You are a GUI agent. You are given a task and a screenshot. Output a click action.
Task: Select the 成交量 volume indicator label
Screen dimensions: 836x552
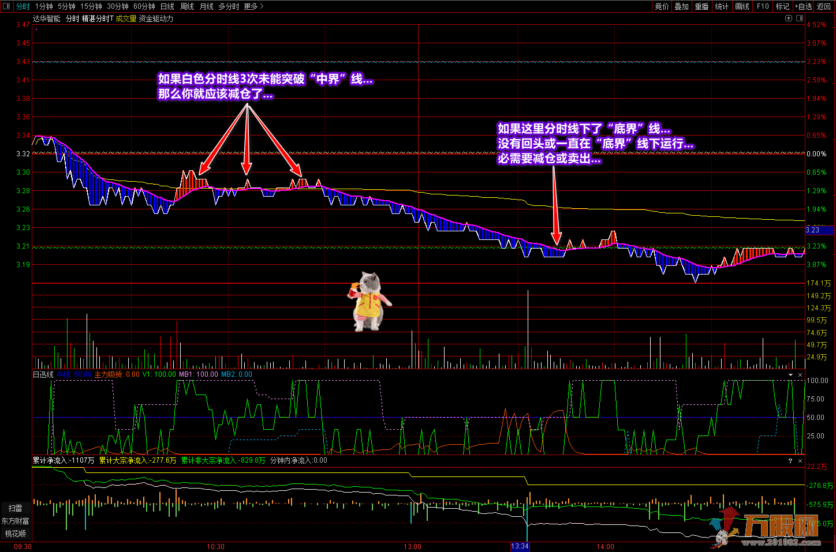pyautogui.click(x=126, y=18)
